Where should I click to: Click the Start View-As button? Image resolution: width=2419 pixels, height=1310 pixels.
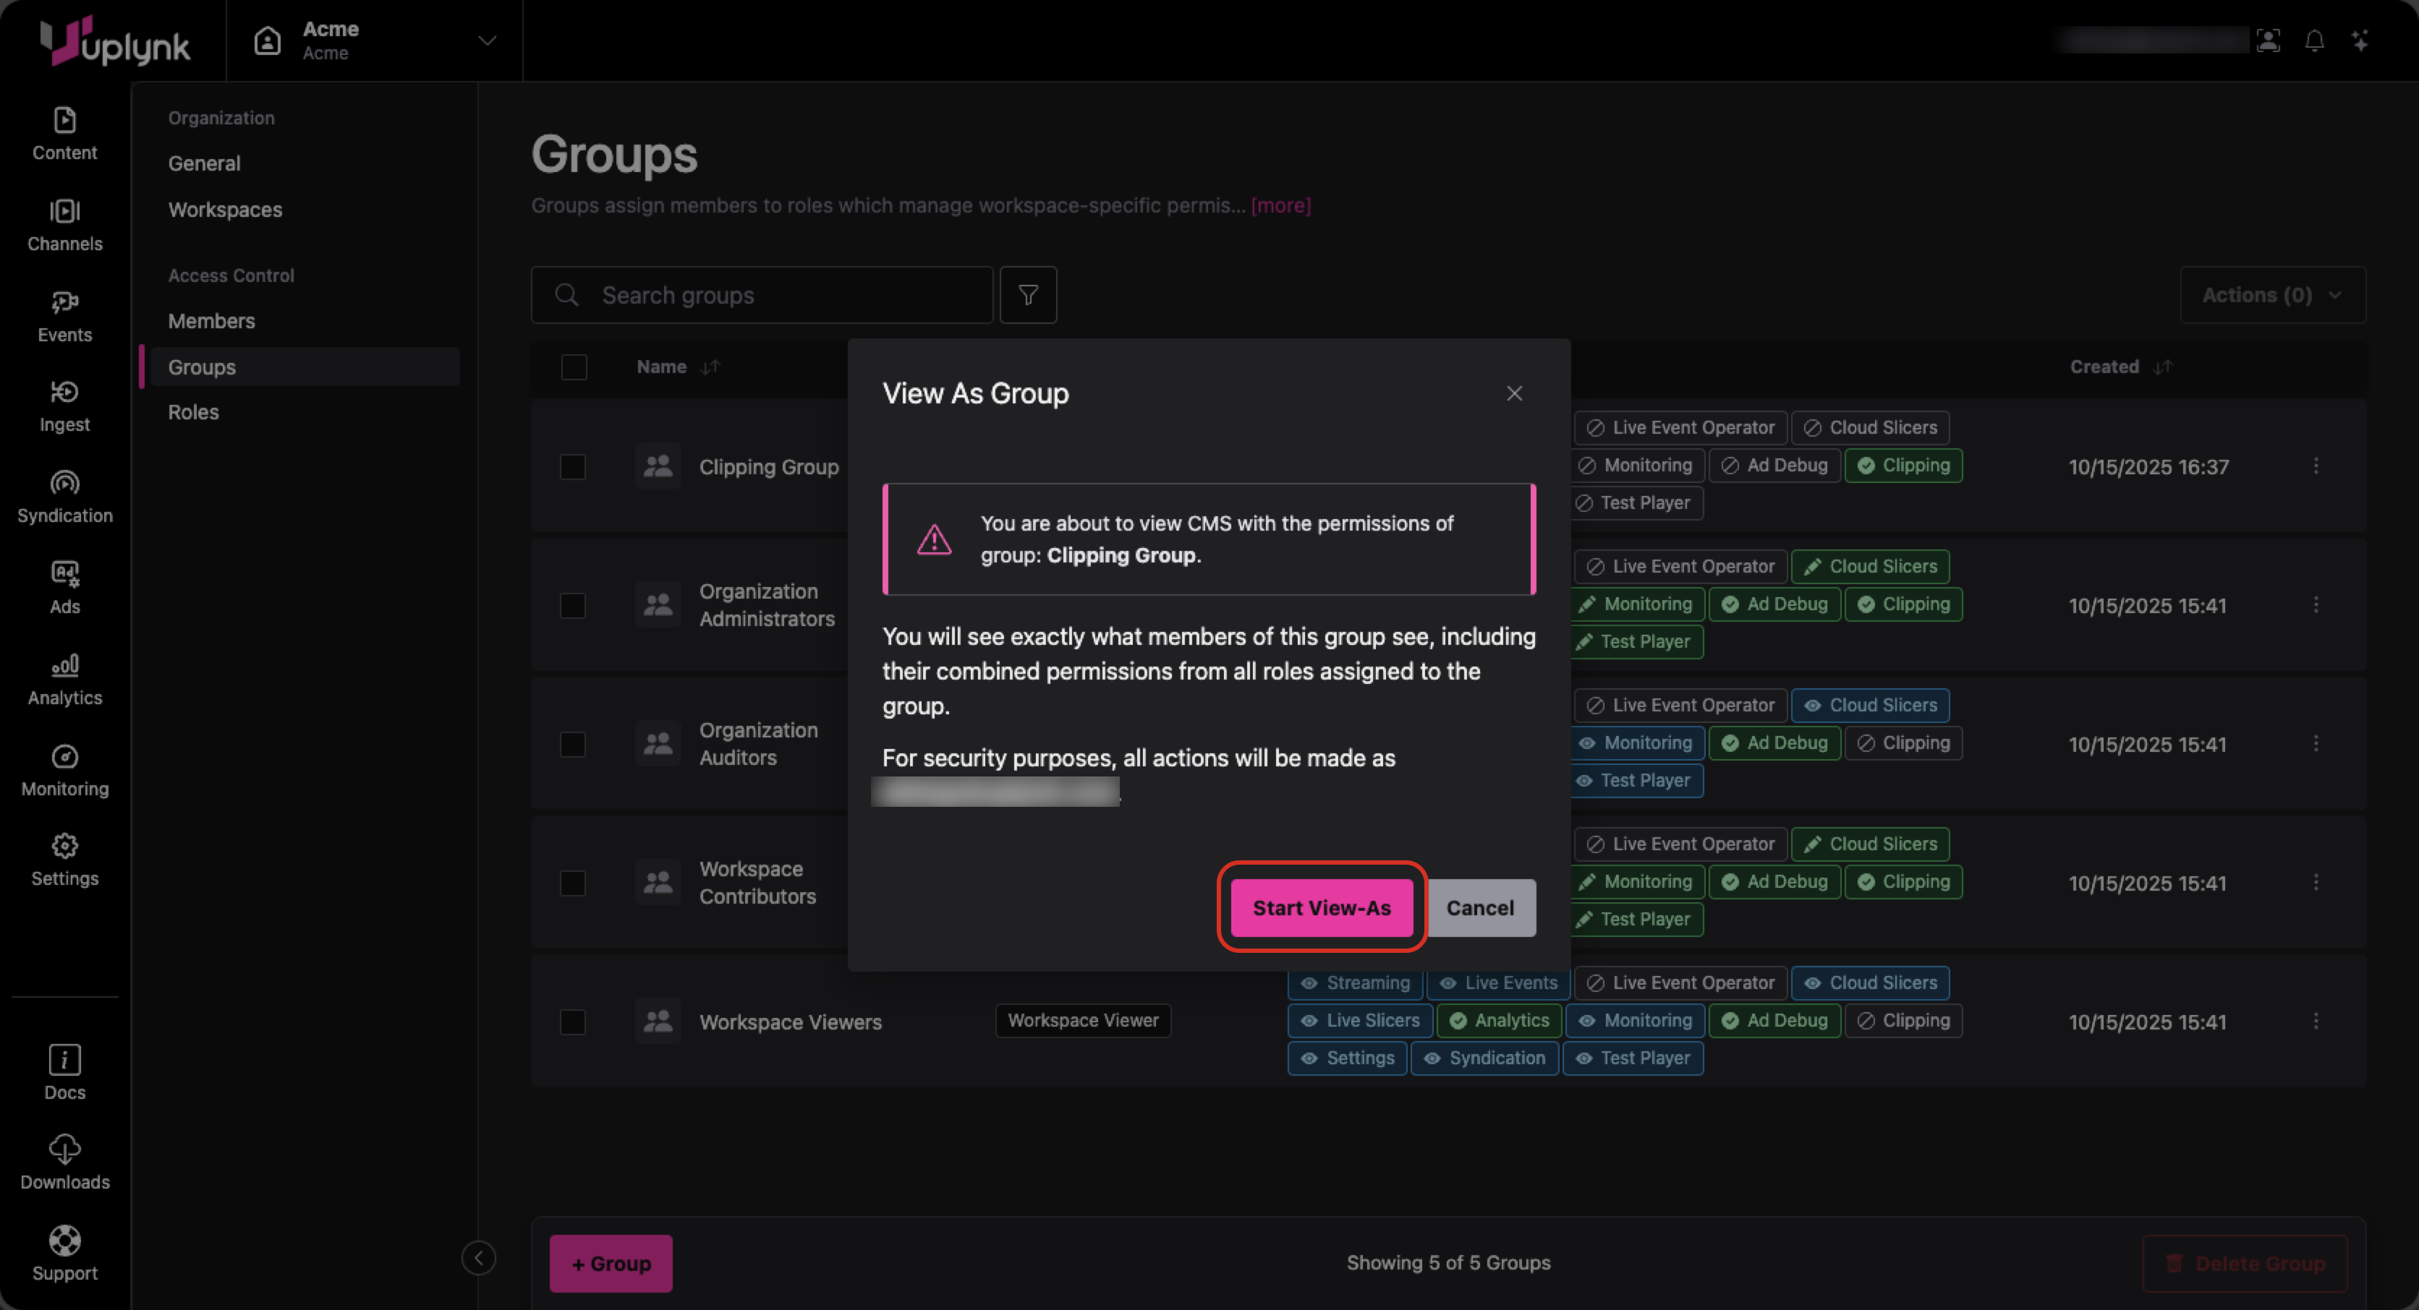[1320, 907]
